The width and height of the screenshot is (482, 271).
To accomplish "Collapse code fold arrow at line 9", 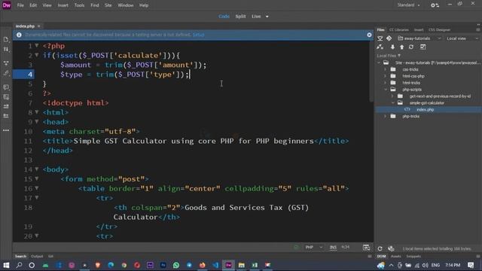I will coord(37,122).
